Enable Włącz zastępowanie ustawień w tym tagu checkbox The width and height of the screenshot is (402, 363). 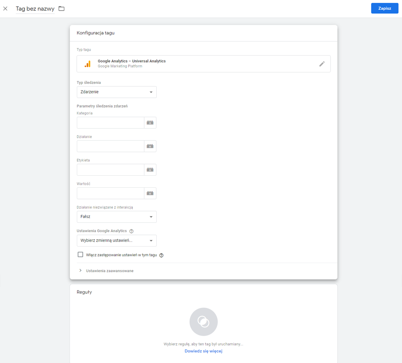tap(80, 255)
